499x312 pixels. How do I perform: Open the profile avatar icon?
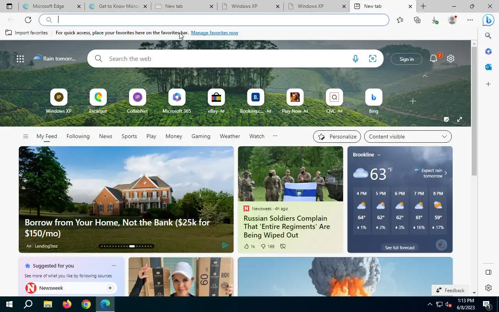452,20
